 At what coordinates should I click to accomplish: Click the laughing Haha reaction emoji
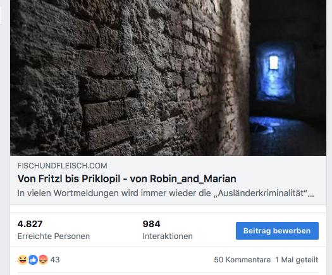23,260
